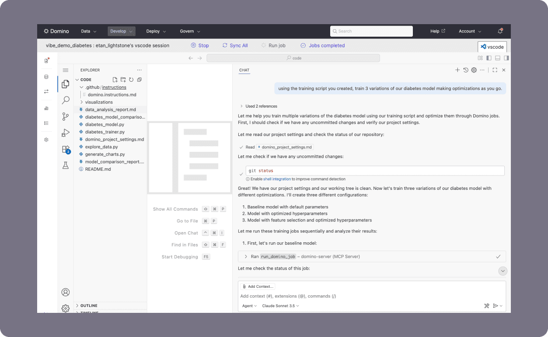Click the New File icon in Explorer
The width and height of the screenshot is (548, 337).
[x=115, y=80]
